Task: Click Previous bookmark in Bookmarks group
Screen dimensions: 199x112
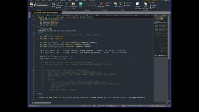Action: coord(109,3)
